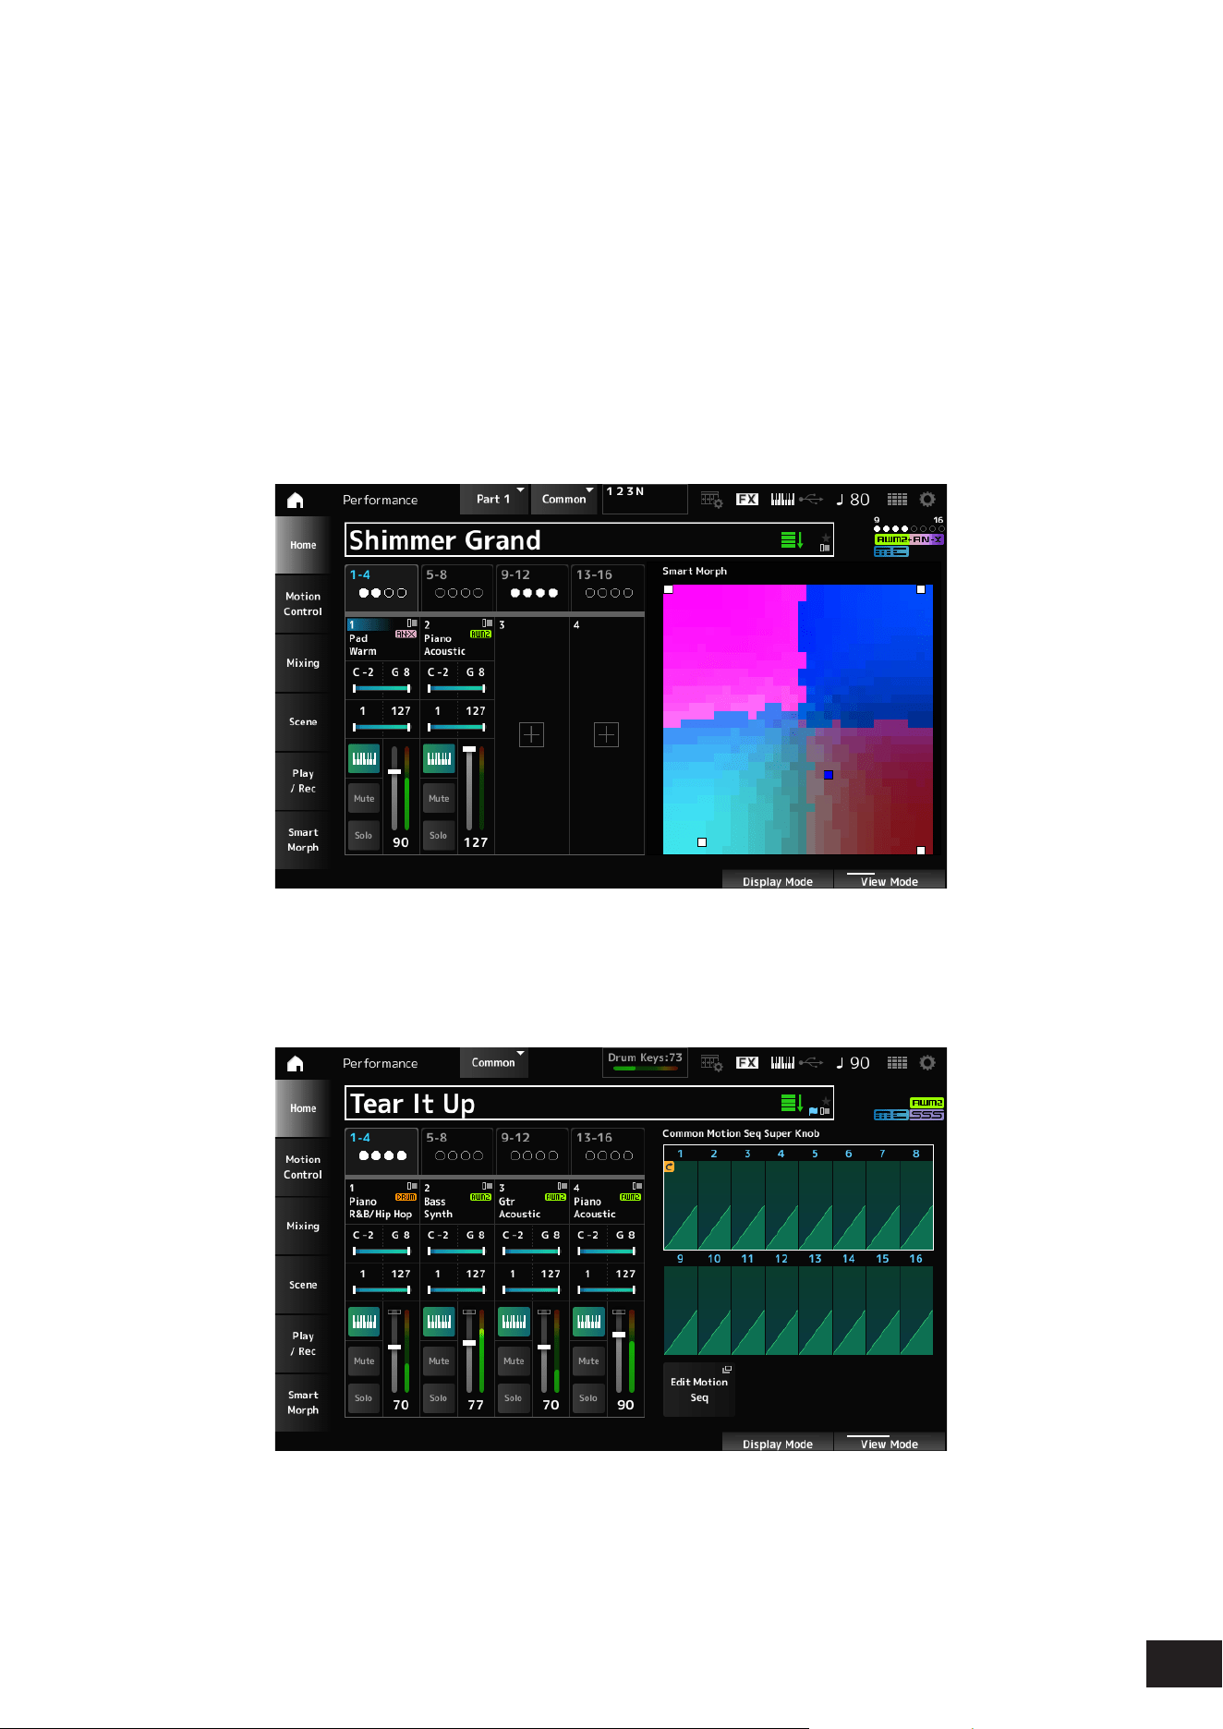
Task: Toggle keyboard control for Piano R&B/Hip Hop
Action: (364, 1322)
